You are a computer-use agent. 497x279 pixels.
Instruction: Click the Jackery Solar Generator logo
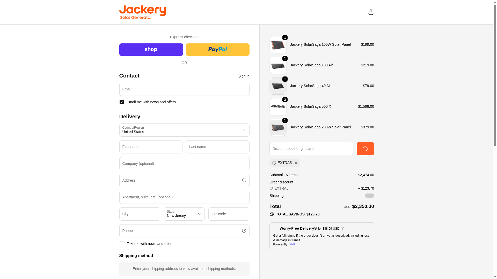tap(142, 12)
